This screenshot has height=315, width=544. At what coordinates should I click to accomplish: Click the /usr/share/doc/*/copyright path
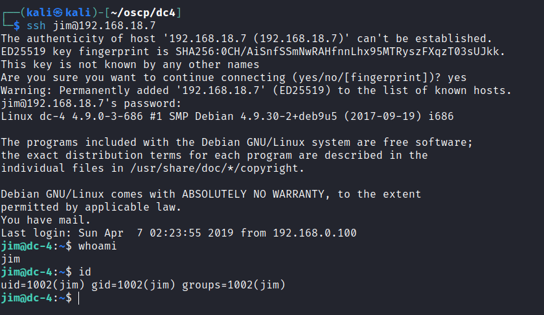point(217,168)
